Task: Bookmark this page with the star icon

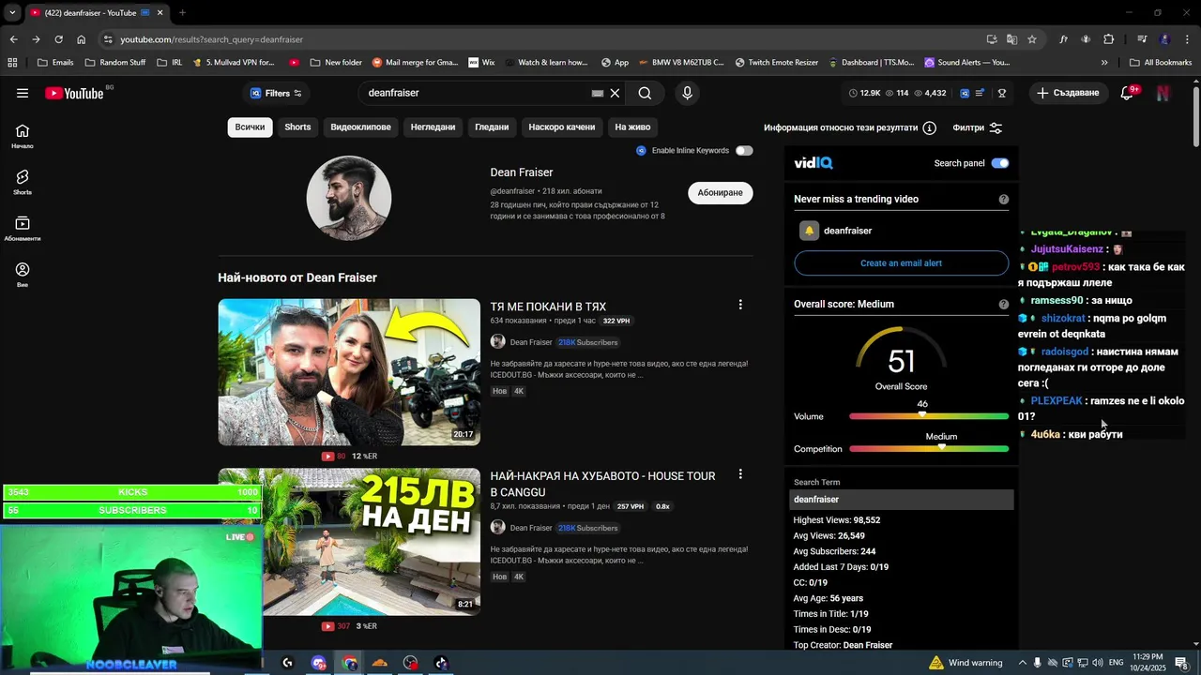Action: pos(1032,39)
